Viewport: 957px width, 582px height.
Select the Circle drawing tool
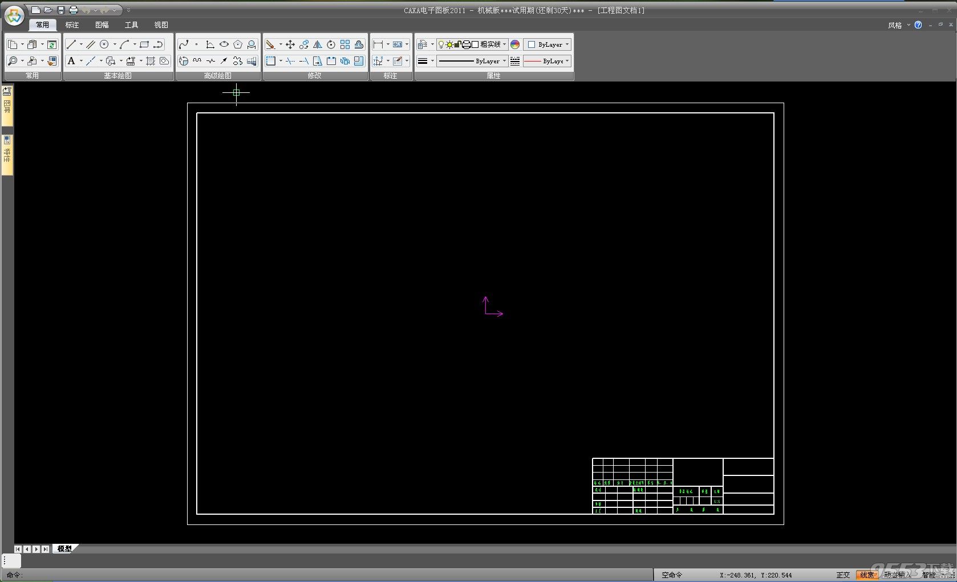[104, 44]
